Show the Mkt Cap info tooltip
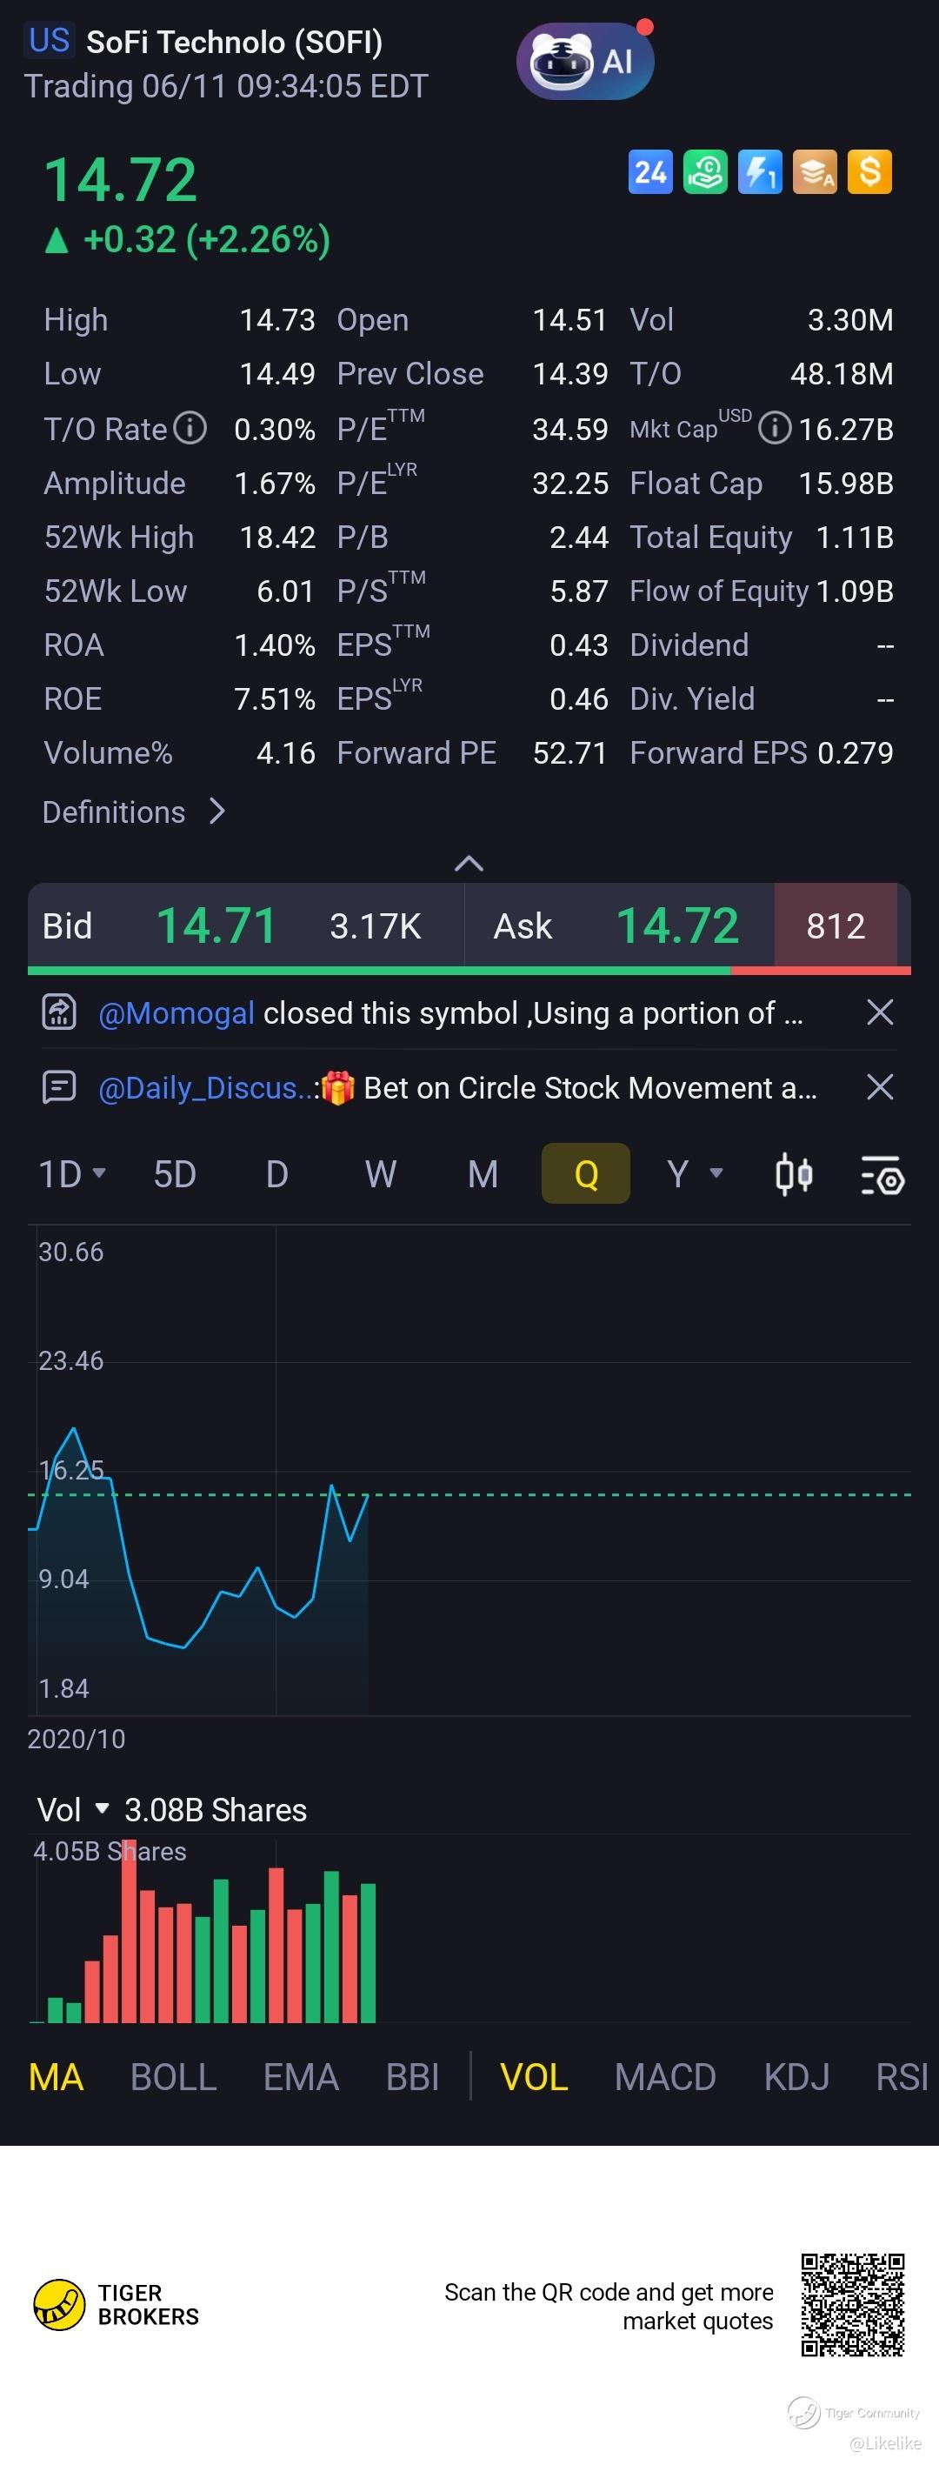This screenshot has height=2465, width=939. (774, 428)
